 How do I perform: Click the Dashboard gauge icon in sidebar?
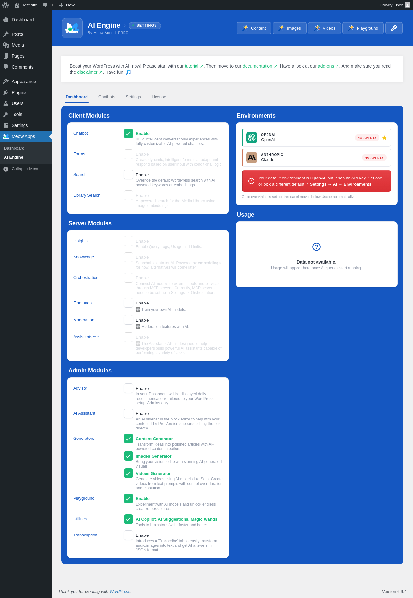(x=6, y=20)
